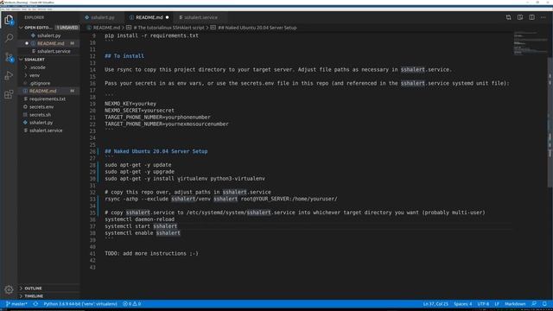Open the .gitignore file

click(x=40, y=84)
